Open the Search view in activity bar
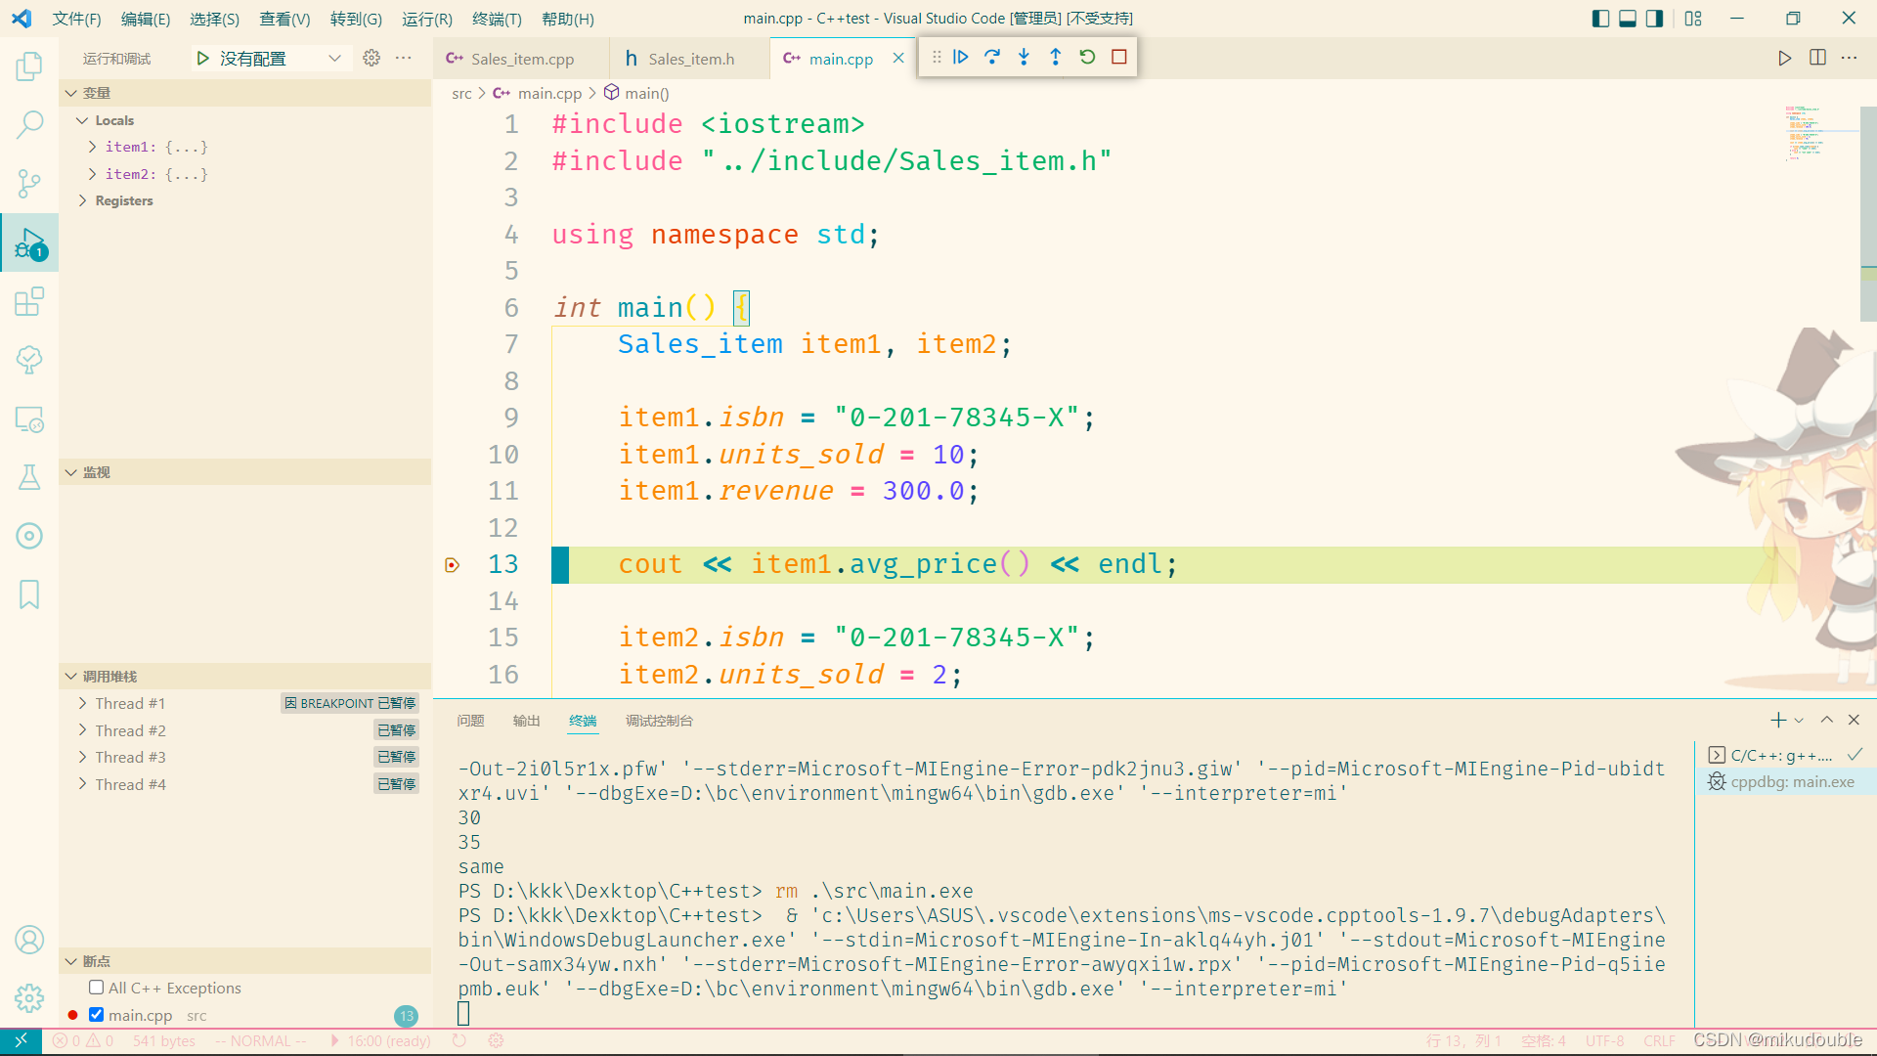The image size is (1877, 1056). tap(29, 124)
